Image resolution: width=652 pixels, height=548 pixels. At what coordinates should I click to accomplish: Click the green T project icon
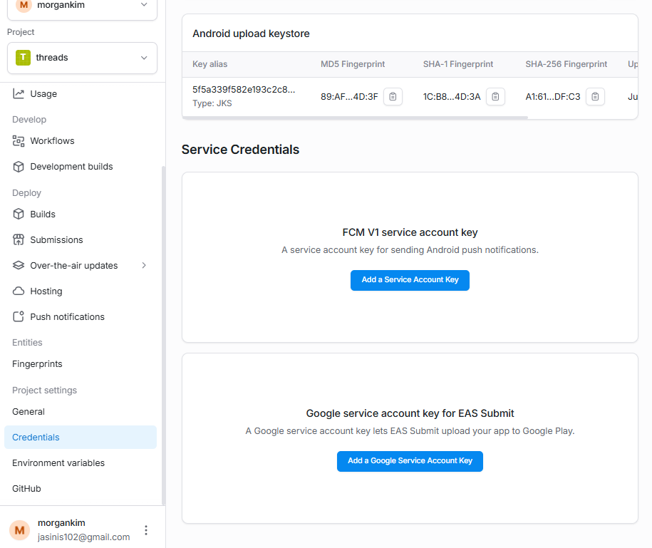24,58
